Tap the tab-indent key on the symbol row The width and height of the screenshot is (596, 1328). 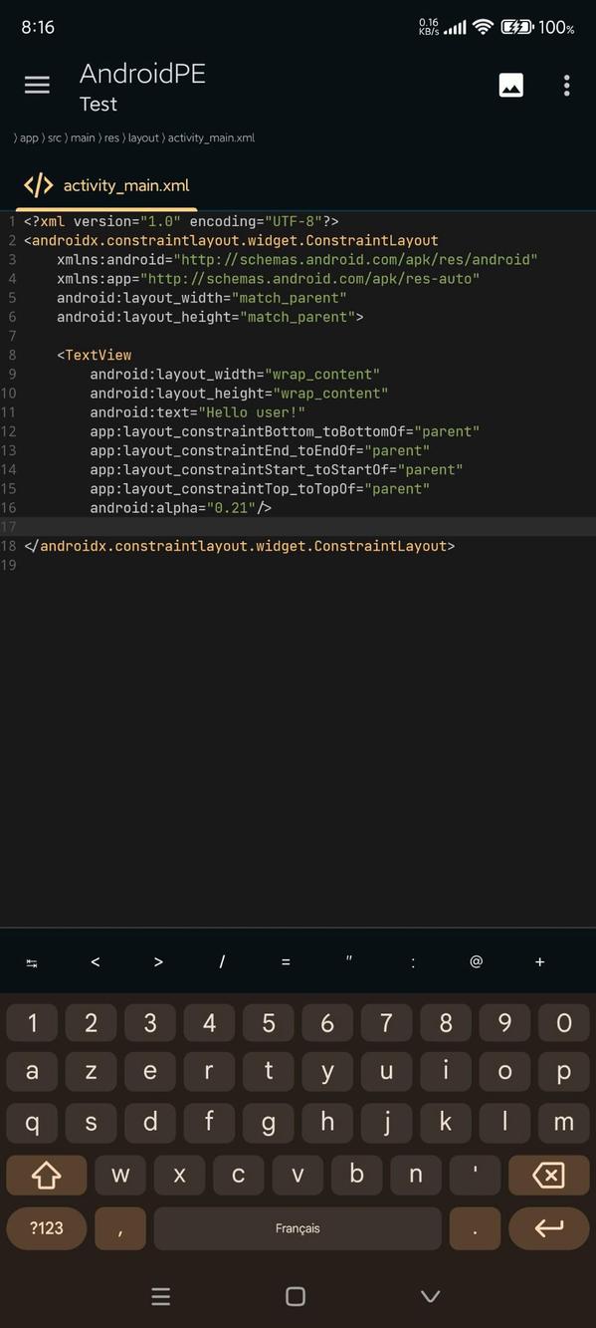31,961
